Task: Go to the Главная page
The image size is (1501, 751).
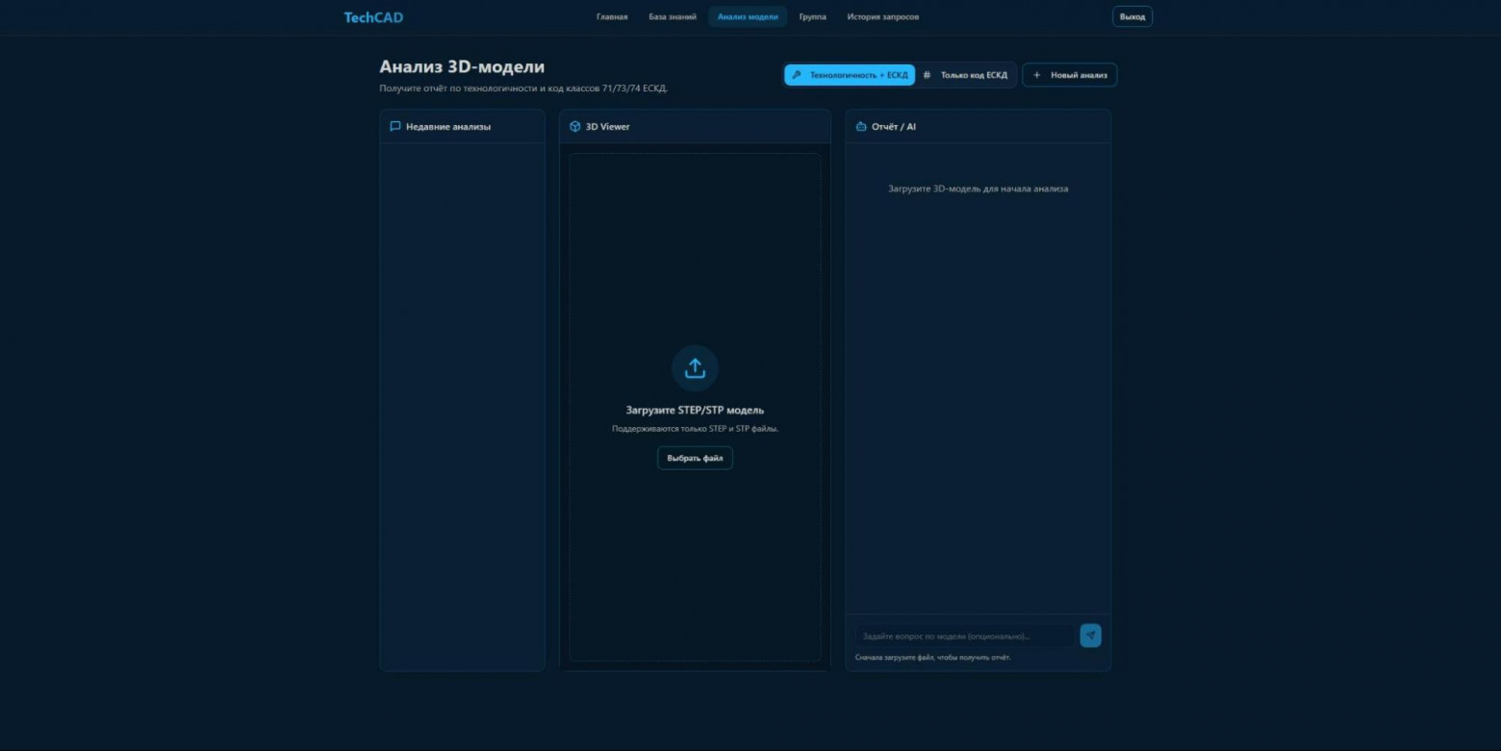Action: tap(612, 16)
